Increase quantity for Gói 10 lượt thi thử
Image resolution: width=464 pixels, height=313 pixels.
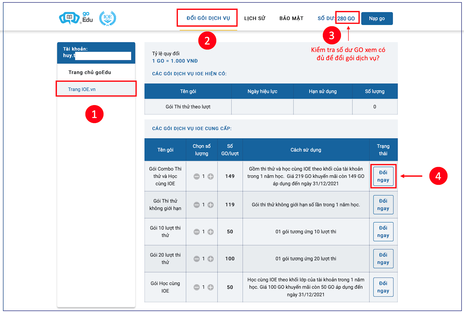tap(211, 232)
